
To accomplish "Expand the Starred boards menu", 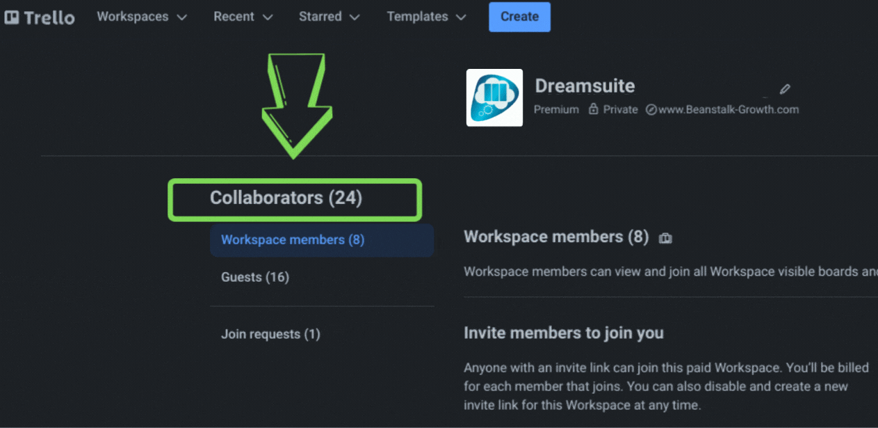I will [x=328, y=17].
